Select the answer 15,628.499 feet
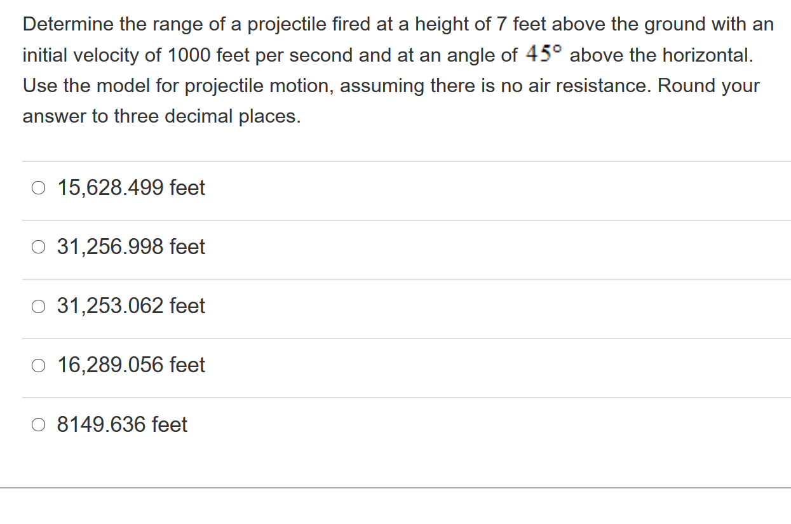 [130, 187]
